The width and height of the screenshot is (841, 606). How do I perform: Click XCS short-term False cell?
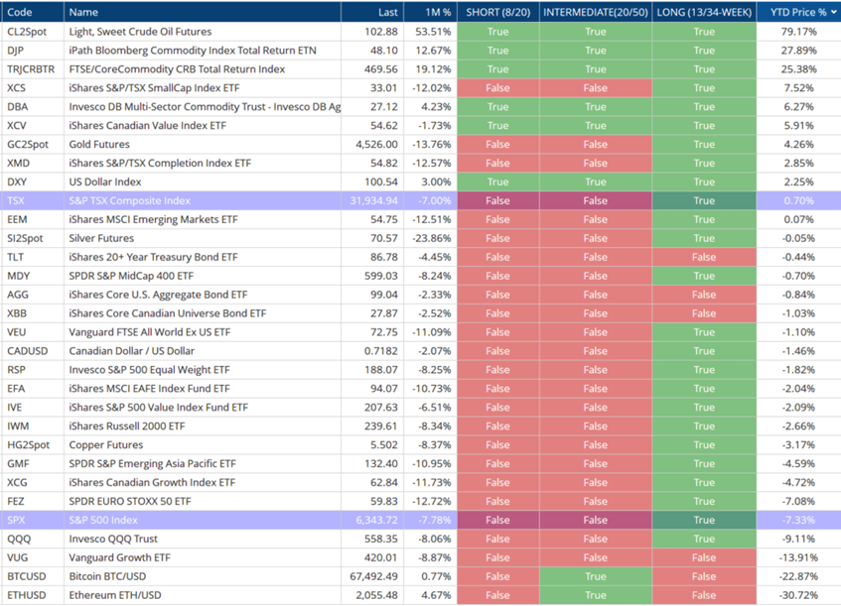pyautogui.click(x=497, y=87)
